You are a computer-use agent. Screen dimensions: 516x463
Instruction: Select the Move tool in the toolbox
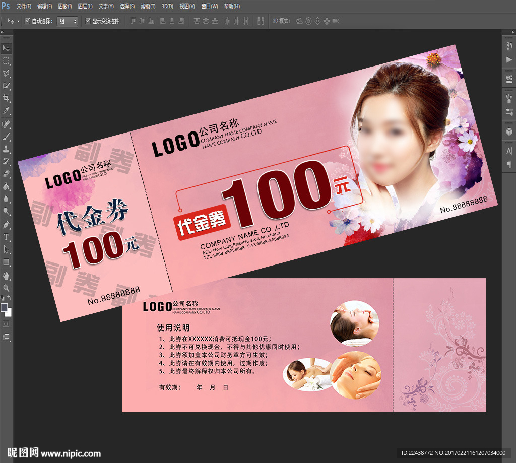6,48
